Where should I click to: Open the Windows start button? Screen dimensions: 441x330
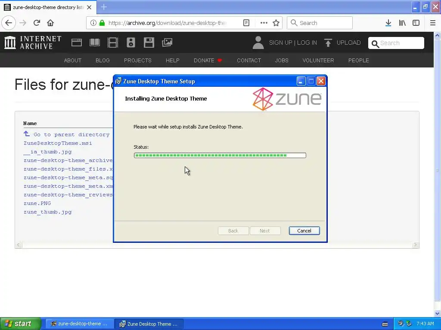[21, 324]
